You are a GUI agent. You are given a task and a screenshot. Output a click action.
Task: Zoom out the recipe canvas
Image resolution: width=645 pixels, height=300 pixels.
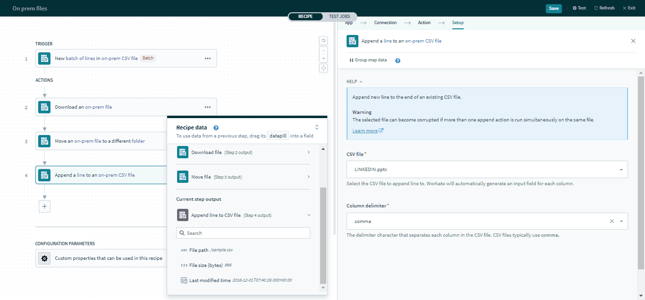tap(324, 59)
